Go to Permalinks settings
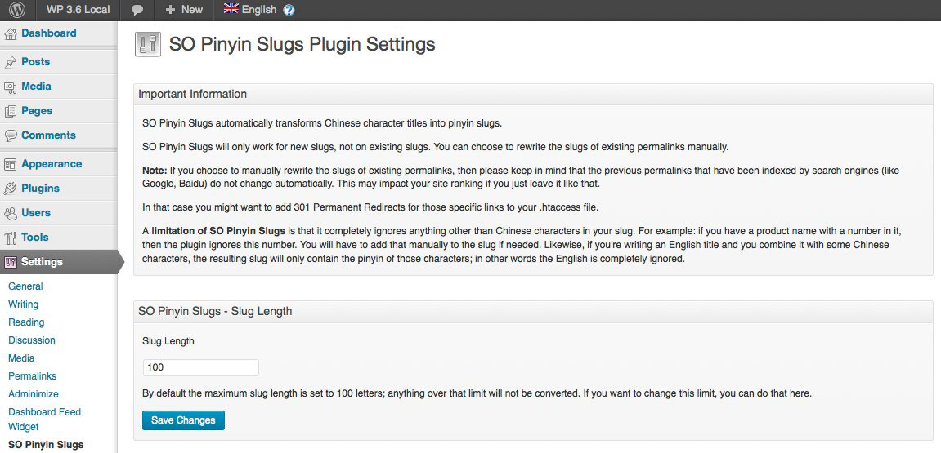This screenshot has width=941, height=453. click(32, 376)
